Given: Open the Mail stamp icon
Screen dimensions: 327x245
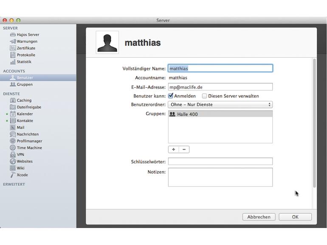Looking at the screenshot, I should click(x=13, y=128).
